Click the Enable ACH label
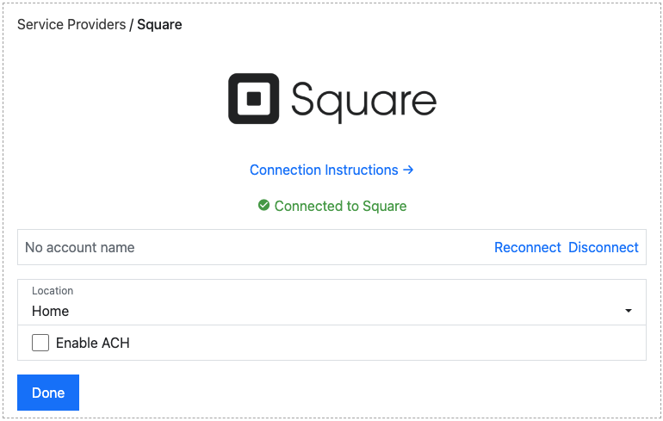 point(93,343)
